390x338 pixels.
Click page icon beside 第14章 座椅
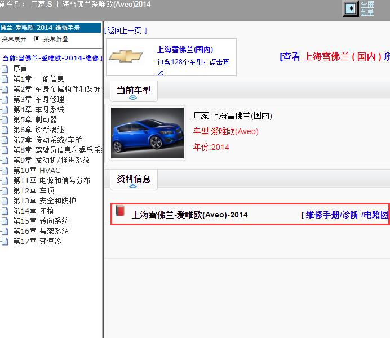click(x=5, y=211)
